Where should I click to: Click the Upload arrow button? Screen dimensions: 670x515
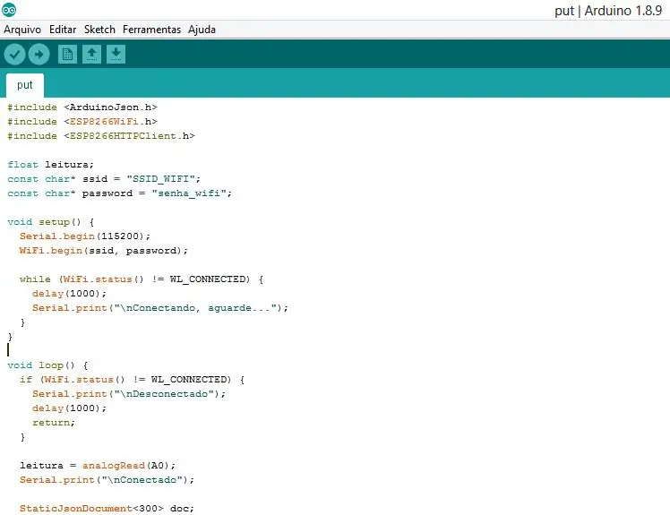point(39,55)
